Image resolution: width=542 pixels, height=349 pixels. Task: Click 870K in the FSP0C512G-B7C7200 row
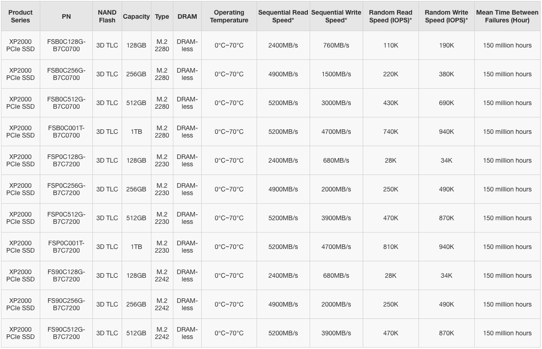446,218
